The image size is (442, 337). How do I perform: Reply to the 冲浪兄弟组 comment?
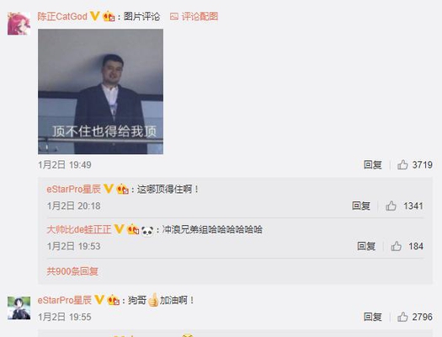point(366,246)
